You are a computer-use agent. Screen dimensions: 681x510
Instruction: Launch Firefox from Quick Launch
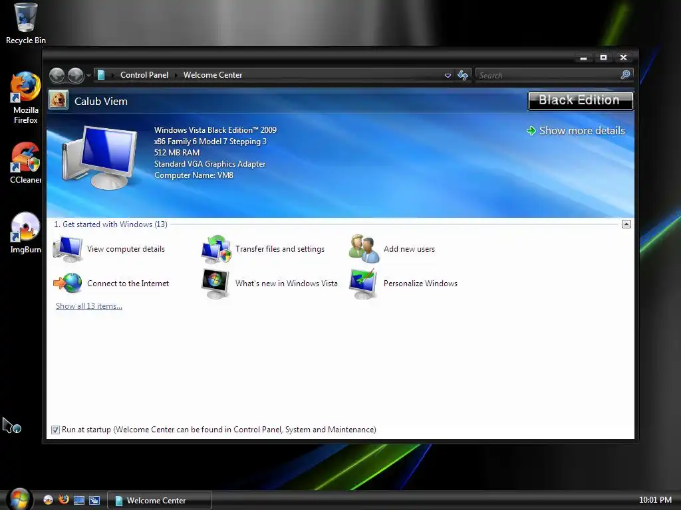[64, 499]
